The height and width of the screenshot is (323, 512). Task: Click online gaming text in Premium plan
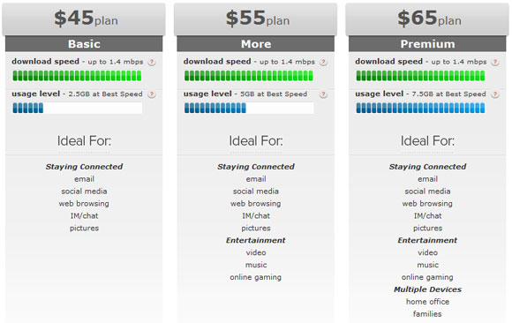tap(427, 277)
